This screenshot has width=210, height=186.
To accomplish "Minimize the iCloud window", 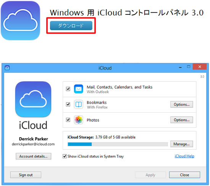I will pyautogui.click(x=180, y=67).
